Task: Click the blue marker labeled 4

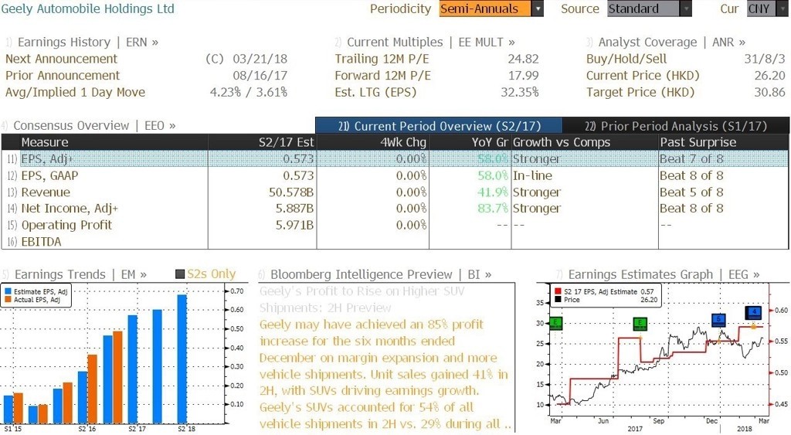Action: pyautogui.click(x=754, y=312)
